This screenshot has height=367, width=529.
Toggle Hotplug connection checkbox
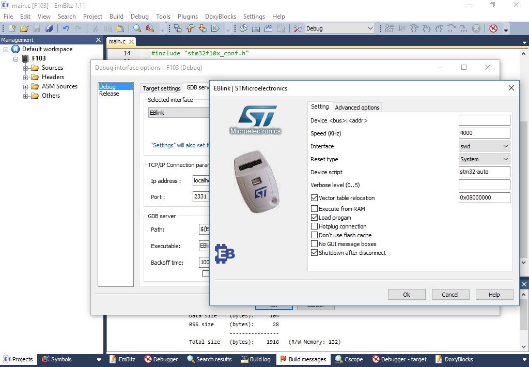click(314, 226)
